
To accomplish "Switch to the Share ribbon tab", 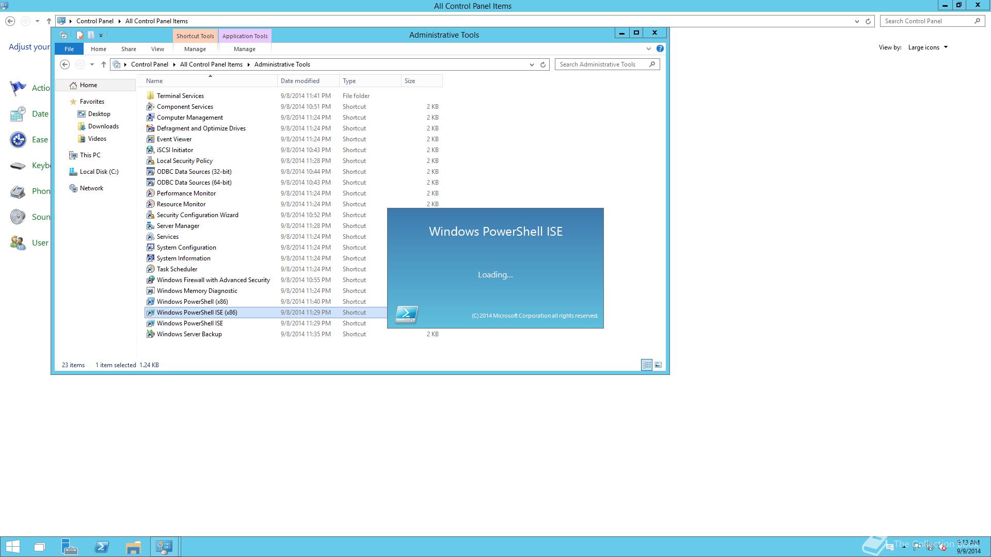I will [129, 49].
